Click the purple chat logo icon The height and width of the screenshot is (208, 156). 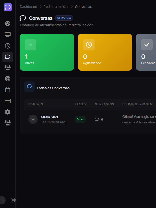click(8, 7)
